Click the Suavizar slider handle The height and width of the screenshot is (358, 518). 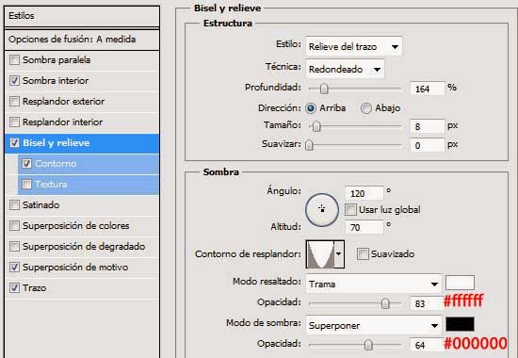(x=309, y=145)
